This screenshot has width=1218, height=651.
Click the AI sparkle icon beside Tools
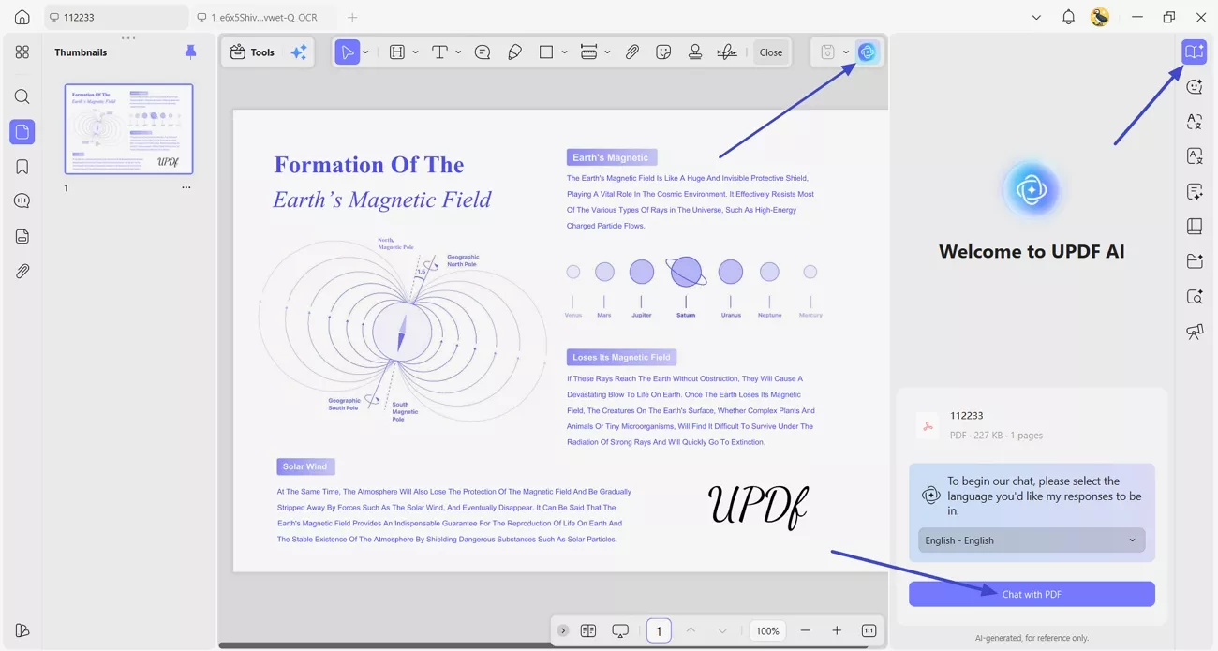coord(299,52)
